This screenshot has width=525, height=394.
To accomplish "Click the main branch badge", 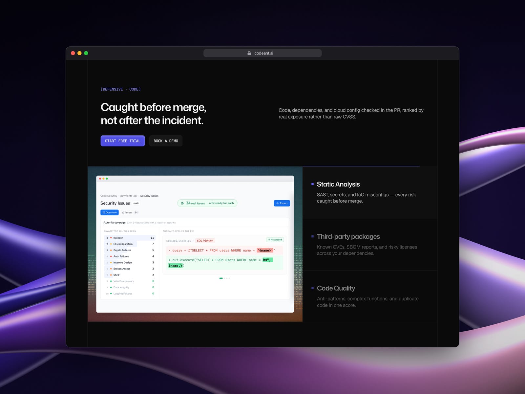I will click(x=136, y=203).
